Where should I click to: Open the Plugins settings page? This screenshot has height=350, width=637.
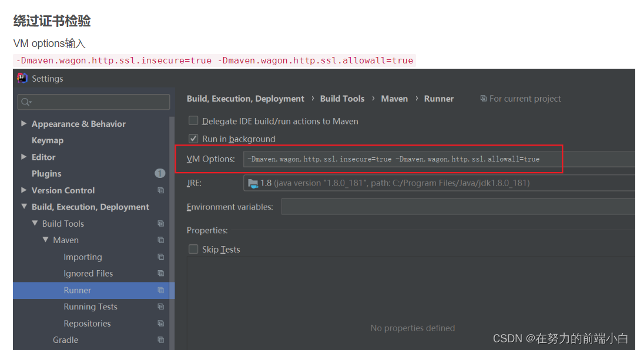click(46, 174)
